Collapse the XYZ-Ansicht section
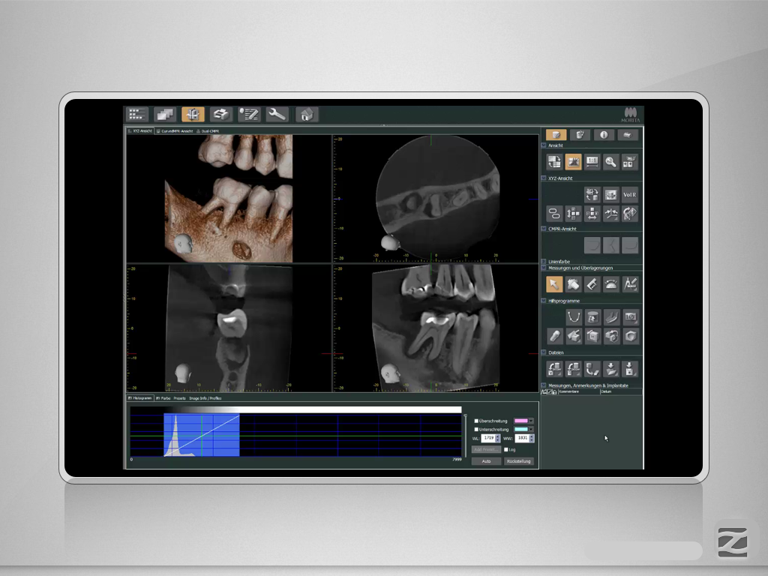The width and height of the screenshot is (768, 576). click(544, 178)
